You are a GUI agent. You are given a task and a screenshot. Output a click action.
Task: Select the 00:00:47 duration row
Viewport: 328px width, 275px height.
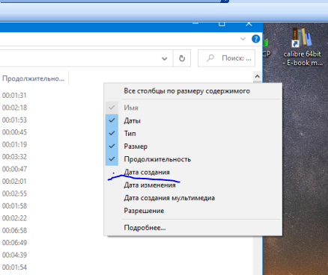click(x=14, y=169)
